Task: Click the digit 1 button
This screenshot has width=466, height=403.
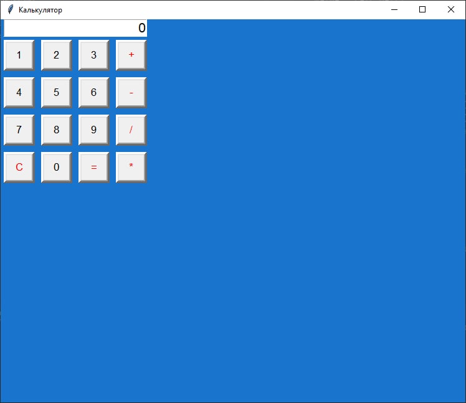Action: 19,55
